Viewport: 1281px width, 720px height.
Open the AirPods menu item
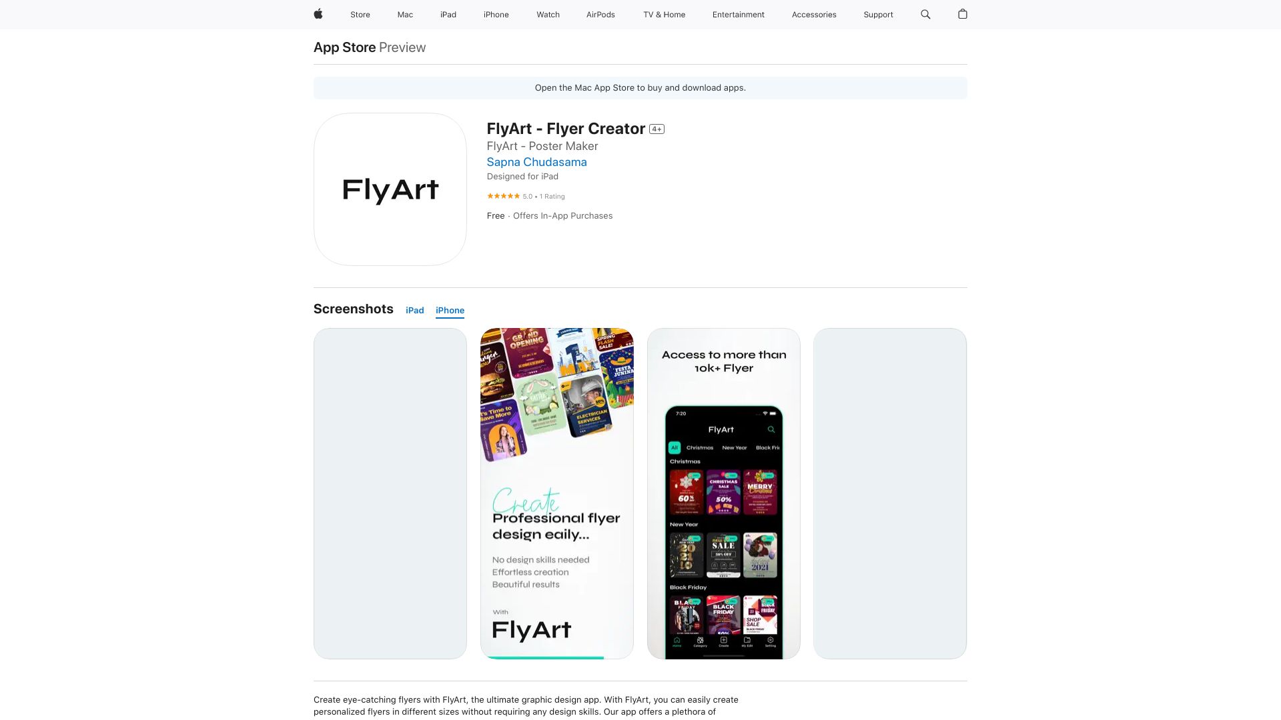(x=600, y=15)
